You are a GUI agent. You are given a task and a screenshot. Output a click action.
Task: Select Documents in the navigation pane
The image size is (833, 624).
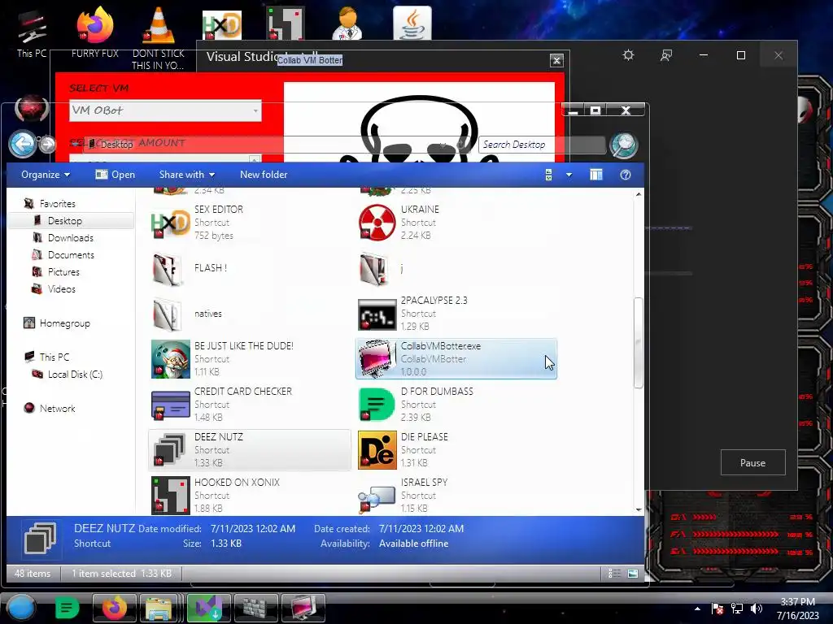pyautogui.click(x=71, y=254)
